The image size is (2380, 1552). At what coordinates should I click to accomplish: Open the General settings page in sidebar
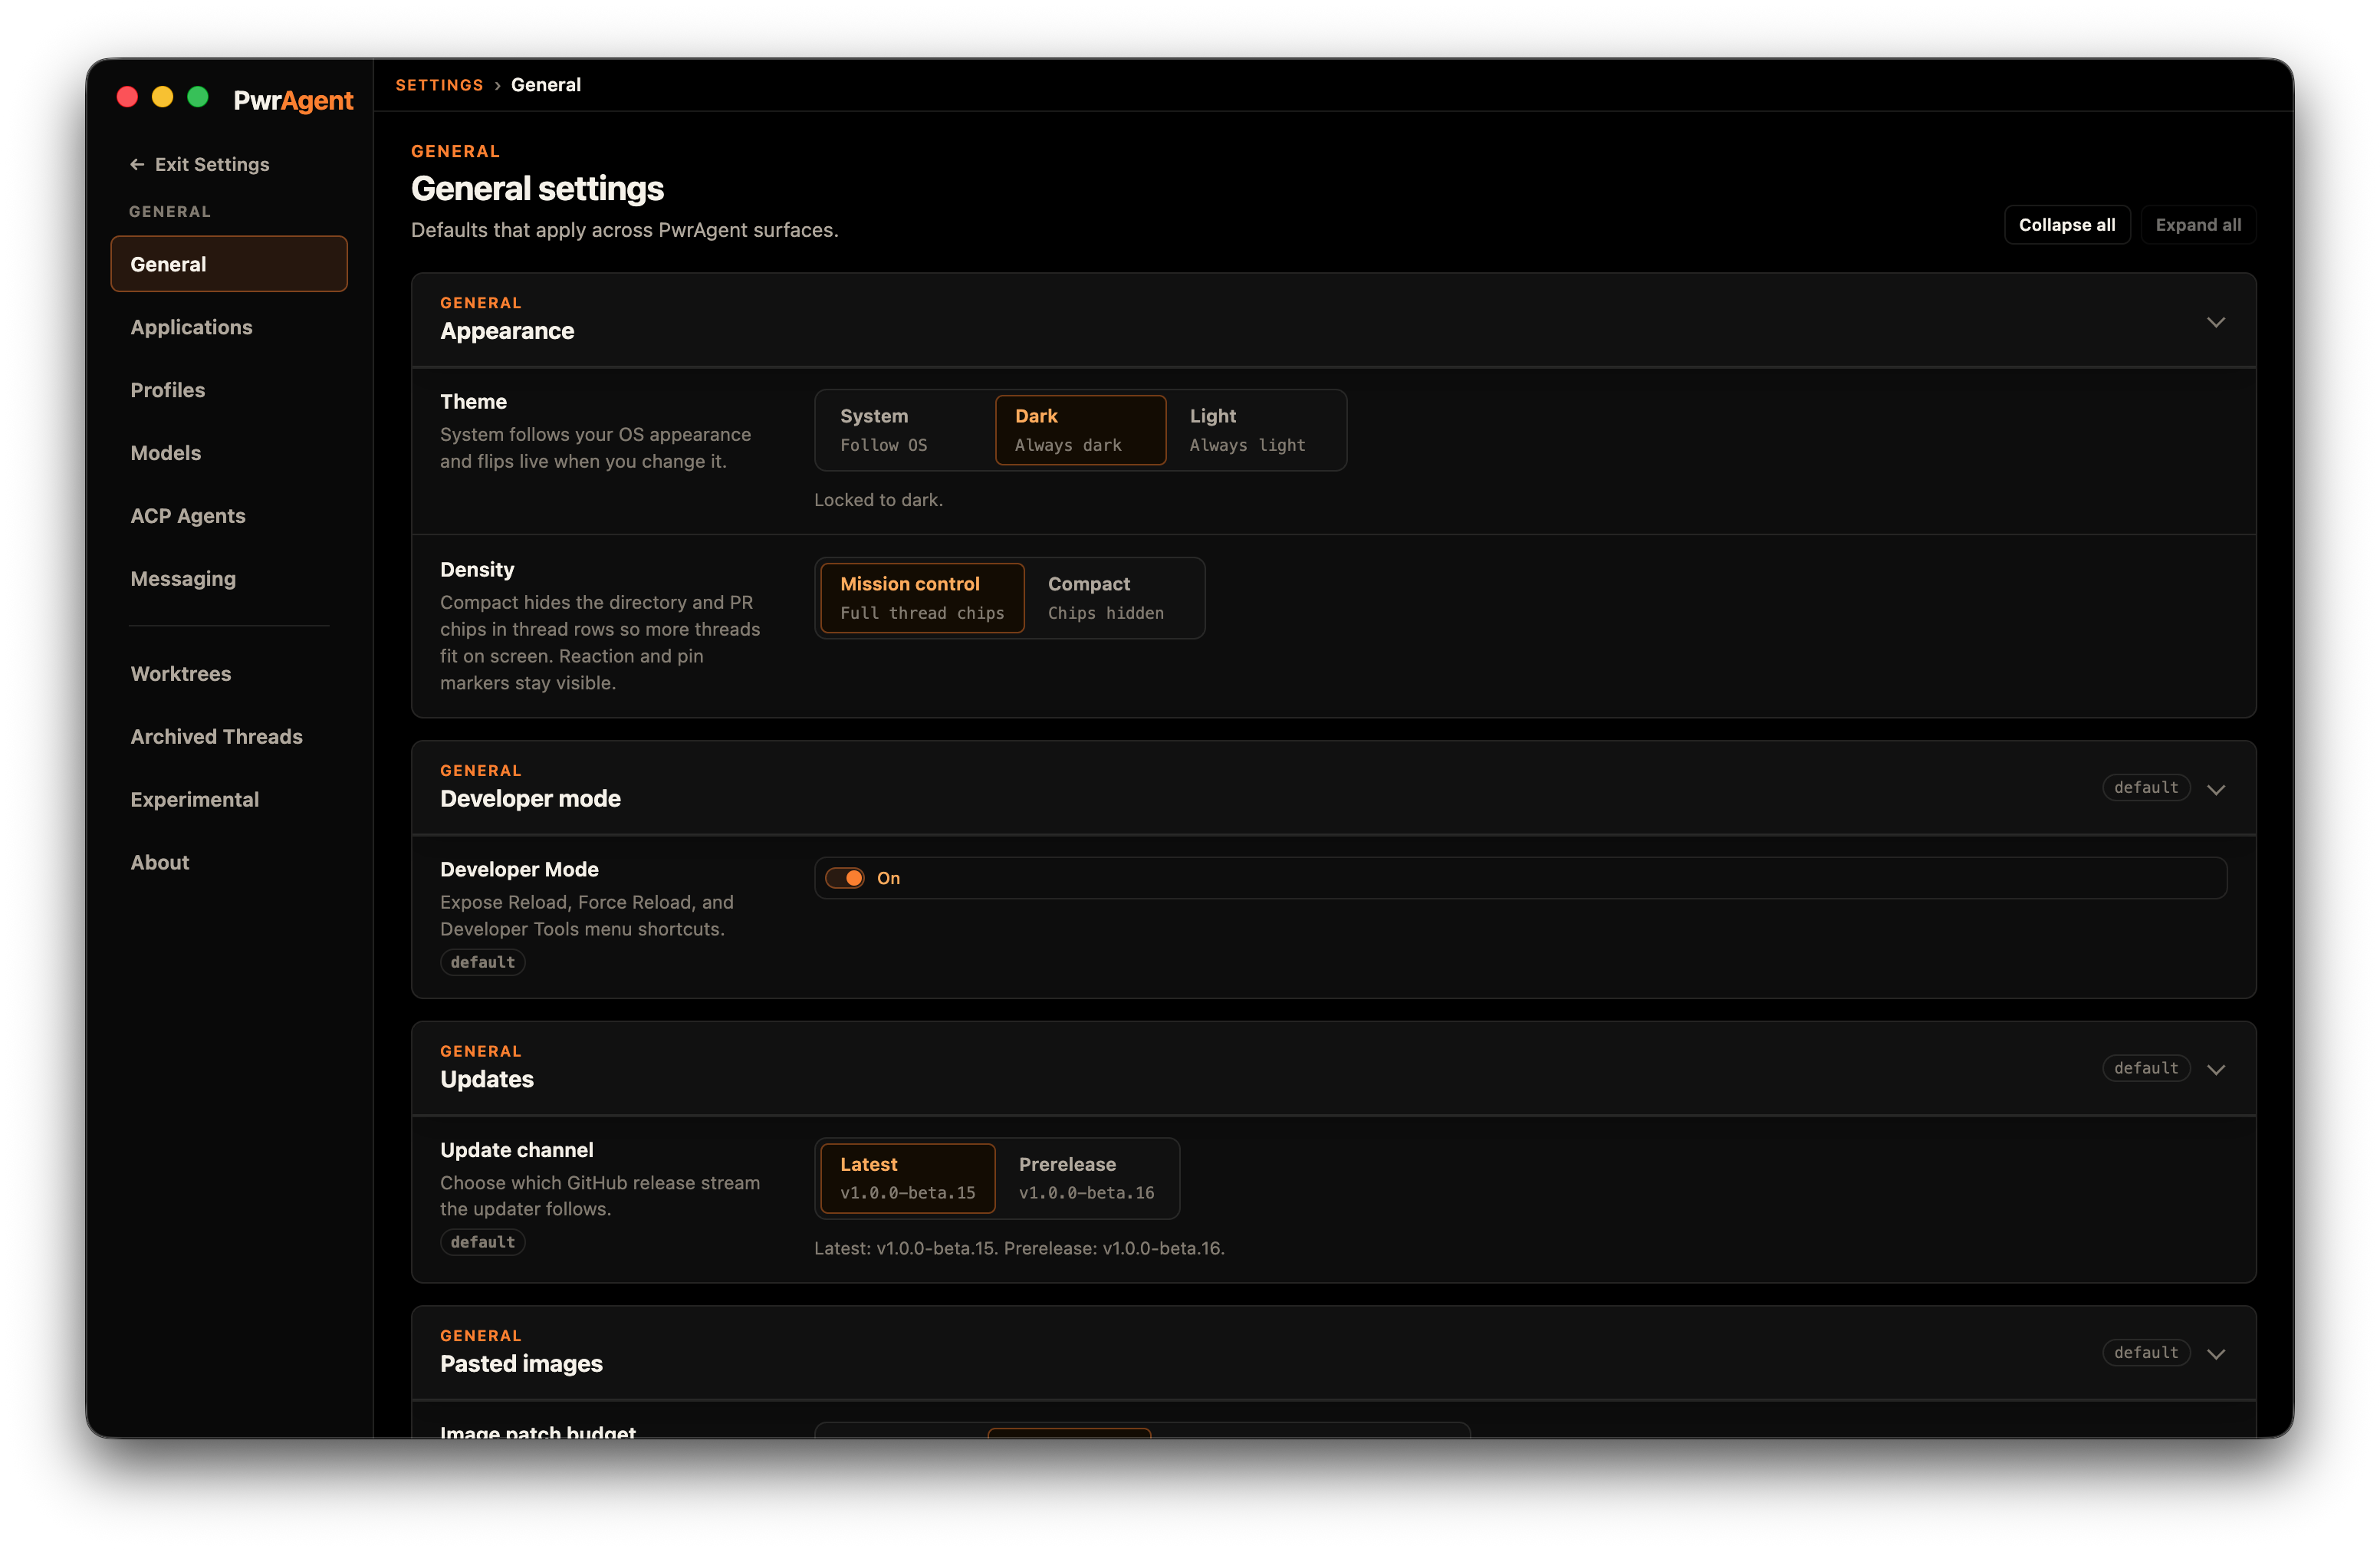229,264
